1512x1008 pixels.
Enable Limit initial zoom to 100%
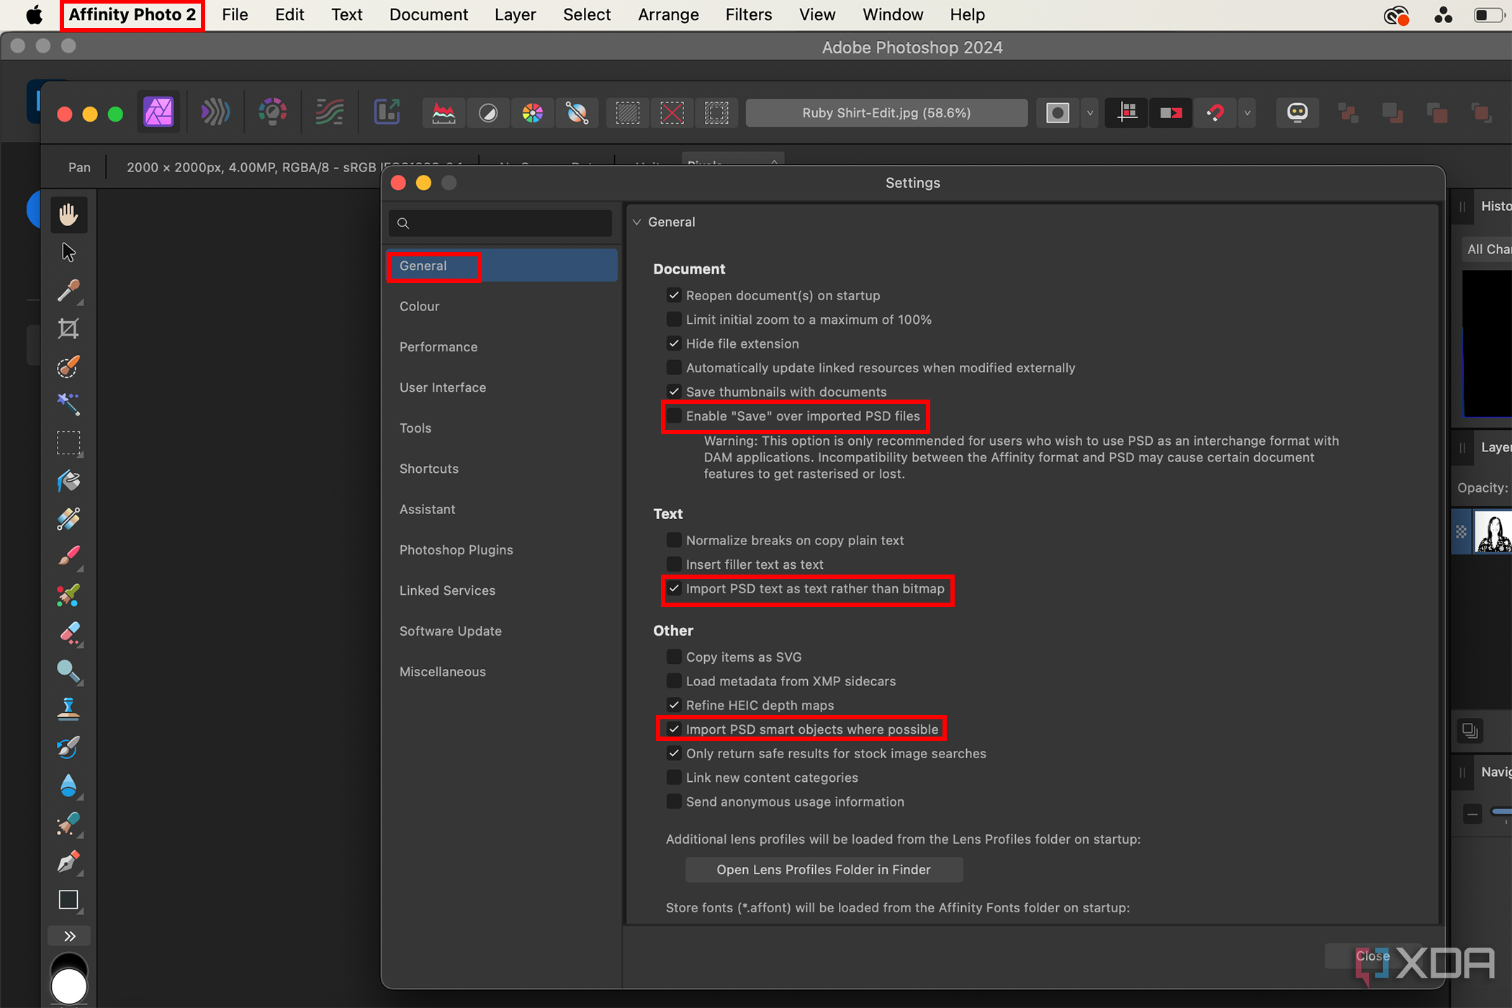pos(674,319)
